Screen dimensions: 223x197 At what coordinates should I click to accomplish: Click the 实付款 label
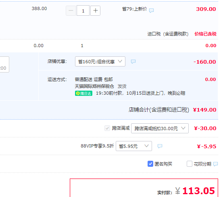tap(165, 193)
